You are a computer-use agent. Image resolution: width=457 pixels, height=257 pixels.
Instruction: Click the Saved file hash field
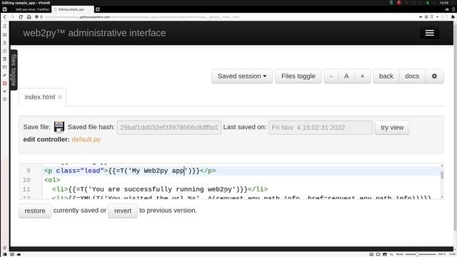(169, 127)
